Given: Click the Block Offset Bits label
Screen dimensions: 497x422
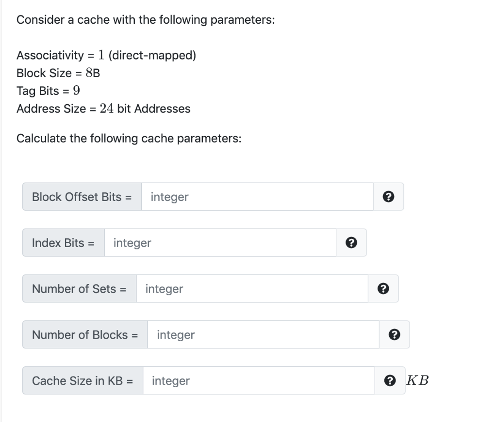Looking at the screenshot, I should click(82, 196).
